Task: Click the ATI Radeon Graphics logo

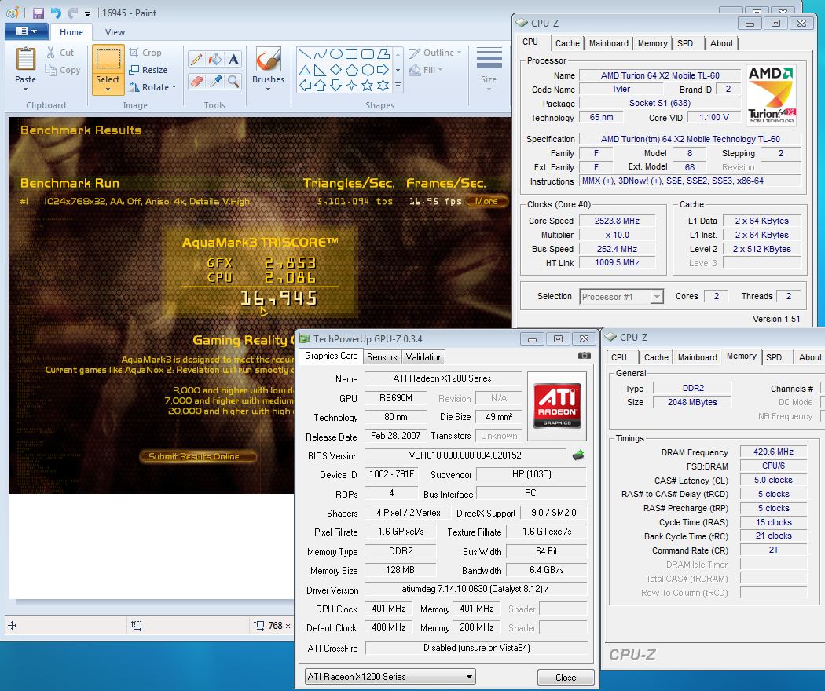Action: click(x=557, y=406)
